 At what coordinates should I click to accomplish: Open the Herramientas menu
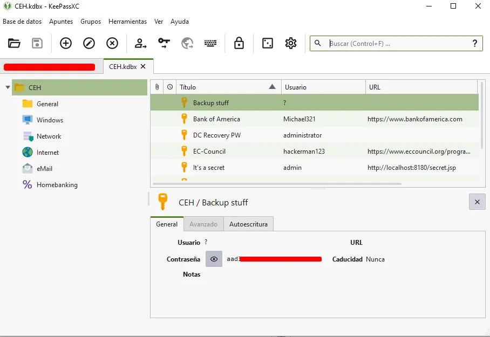click(127, 22)
